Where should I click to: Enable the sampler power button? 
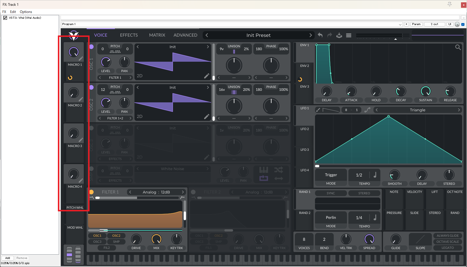click(91, 169)
